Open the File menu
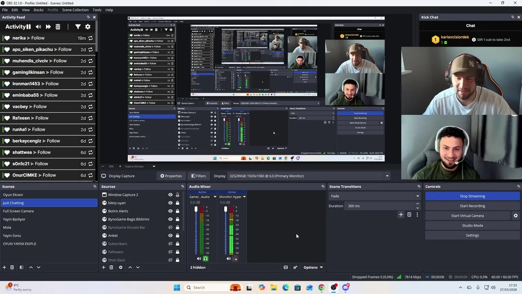This screenshot has height=294, width=522. tap(5, 10)
